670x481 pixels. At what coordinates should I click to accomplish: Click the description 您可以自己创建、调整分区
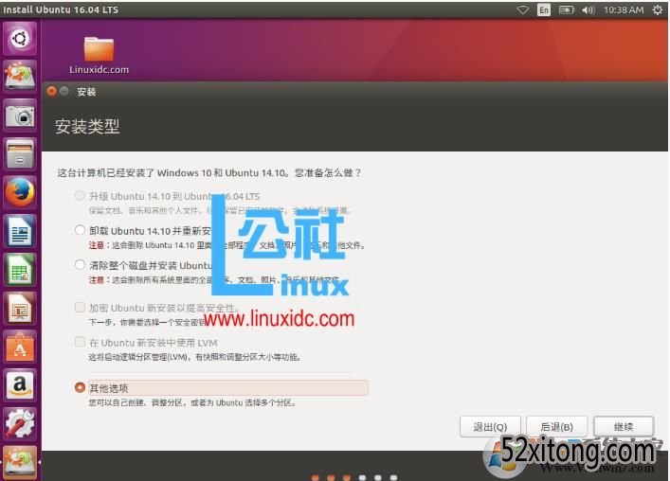192,402
